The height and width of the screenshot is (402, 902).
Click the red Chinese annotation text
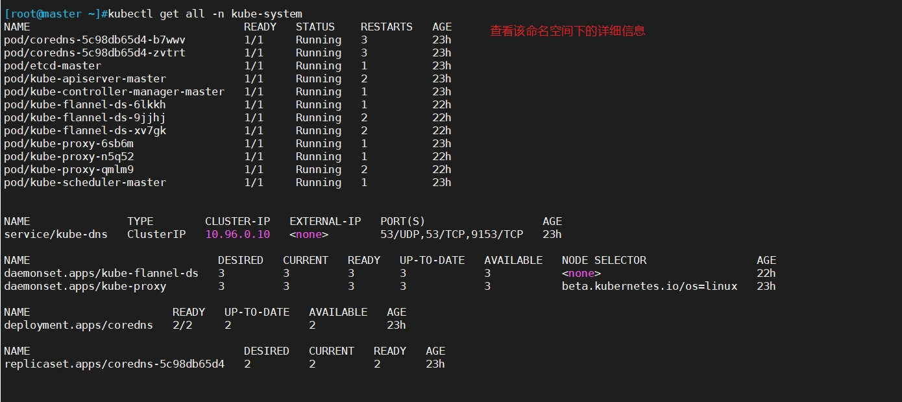tap(568, 30)
